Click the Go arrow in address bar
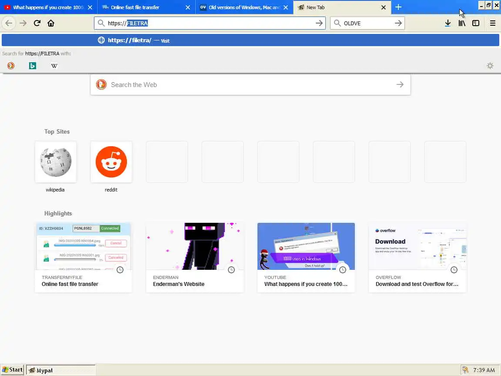The height and width of the screenshot is (376, 501). tap(319, 23)
